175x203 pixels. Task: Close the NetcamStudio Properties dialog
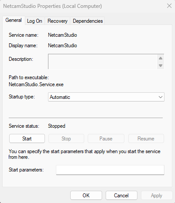(169, 6)
